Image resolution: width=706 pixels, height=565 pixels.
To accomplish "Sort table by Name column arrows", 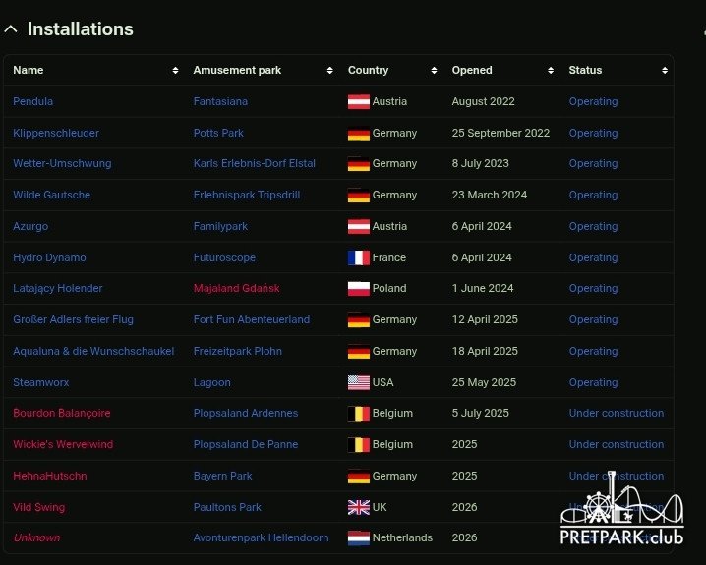I will pos(175,71).
